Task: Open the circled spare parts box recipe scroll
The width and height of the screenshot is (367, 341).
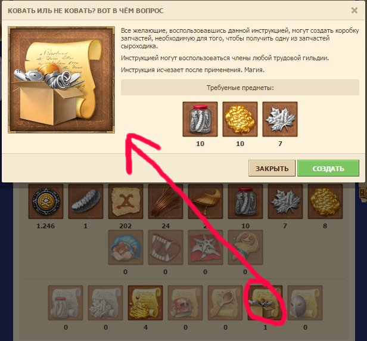Action: point(265,303)
